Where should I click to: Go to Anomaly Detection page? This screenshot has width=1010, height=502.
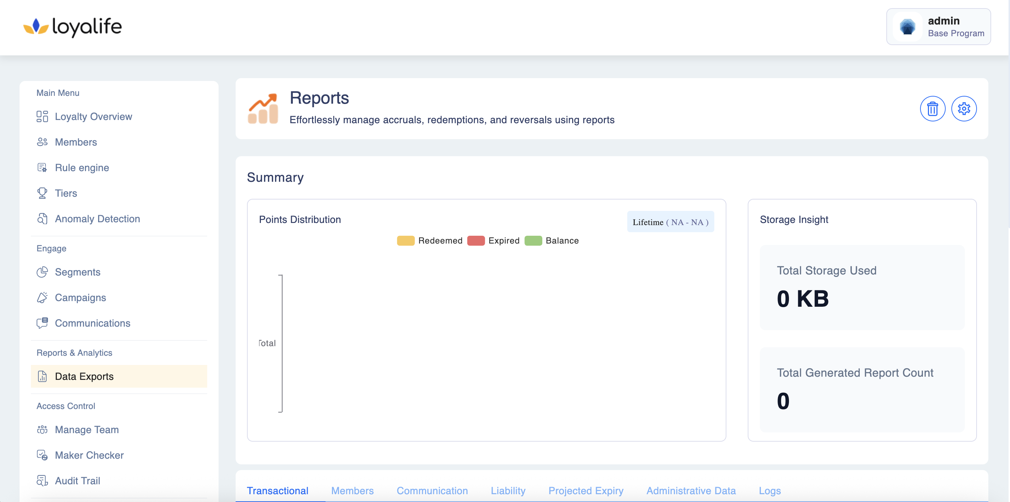tap(97, 219)
